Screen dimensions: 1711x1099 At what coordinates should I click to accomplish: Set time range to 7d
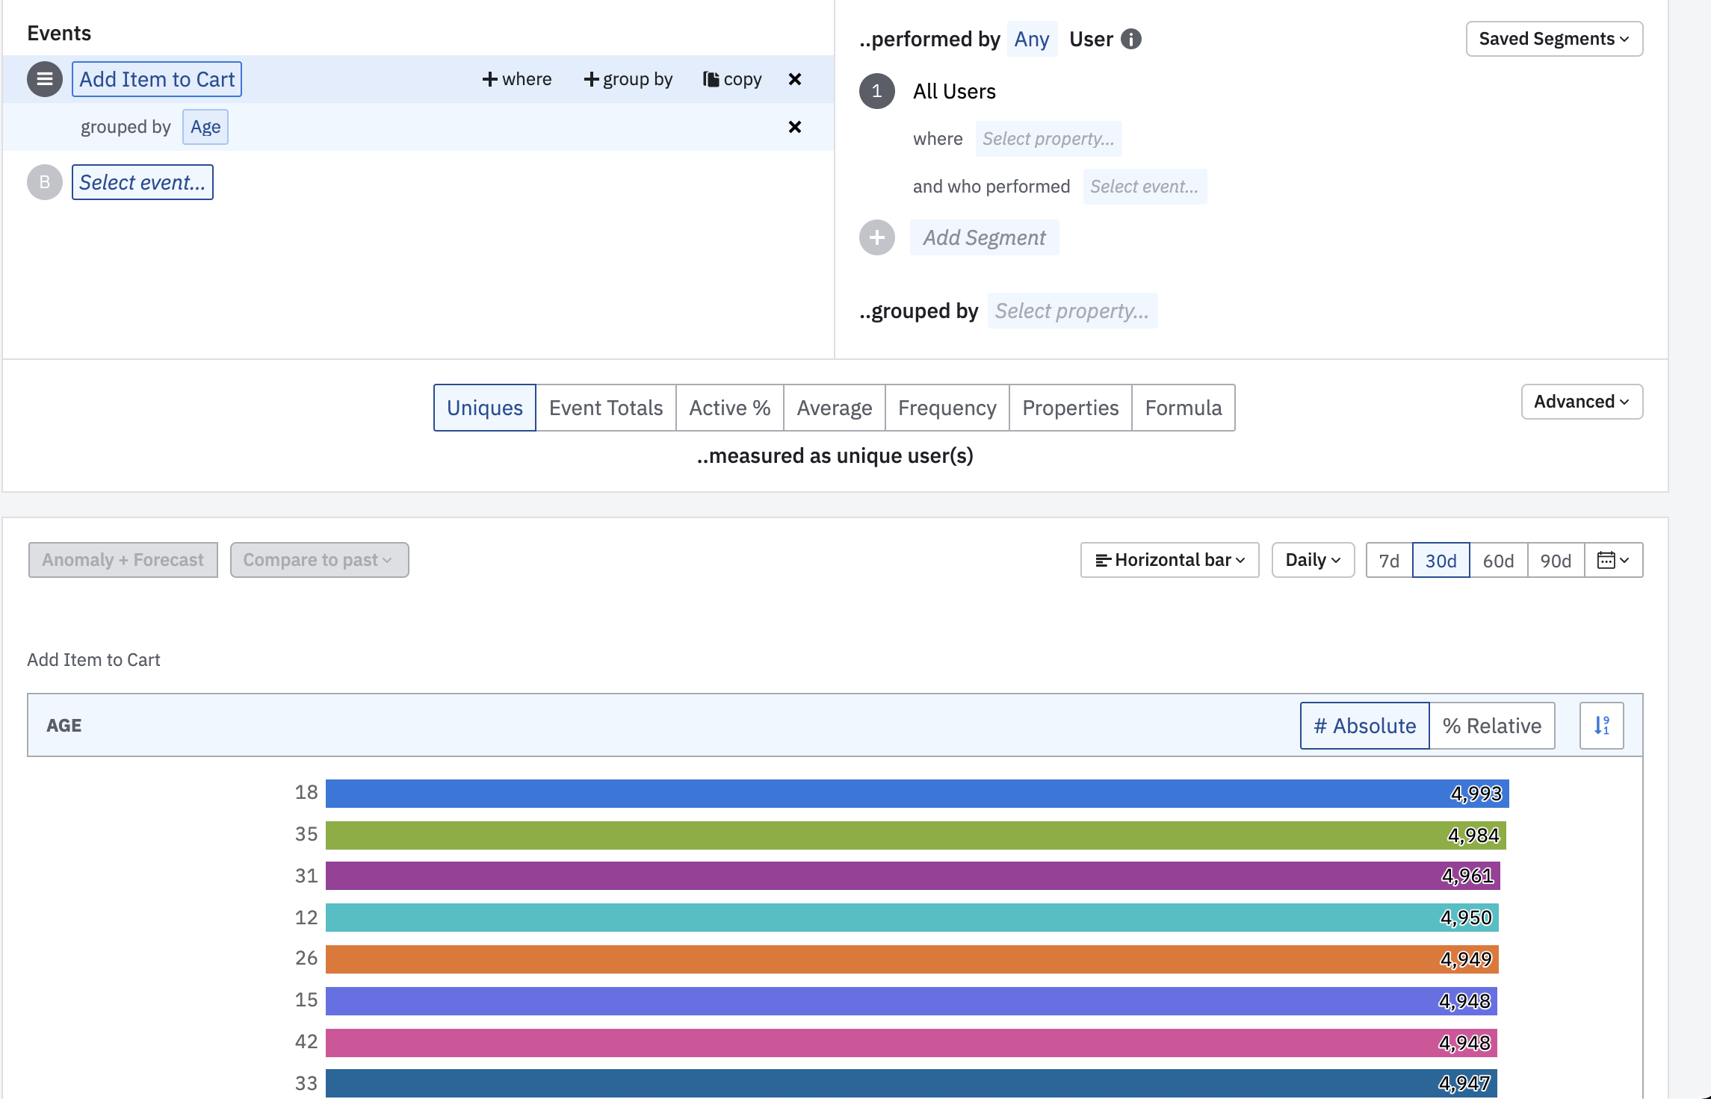pos(1389,560)
